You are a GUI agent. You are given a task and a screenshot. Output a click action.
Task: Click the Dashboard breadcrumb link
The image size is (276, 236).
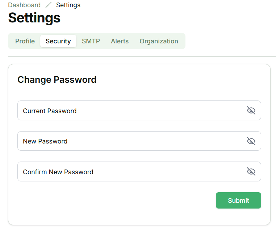click(24, 5)
